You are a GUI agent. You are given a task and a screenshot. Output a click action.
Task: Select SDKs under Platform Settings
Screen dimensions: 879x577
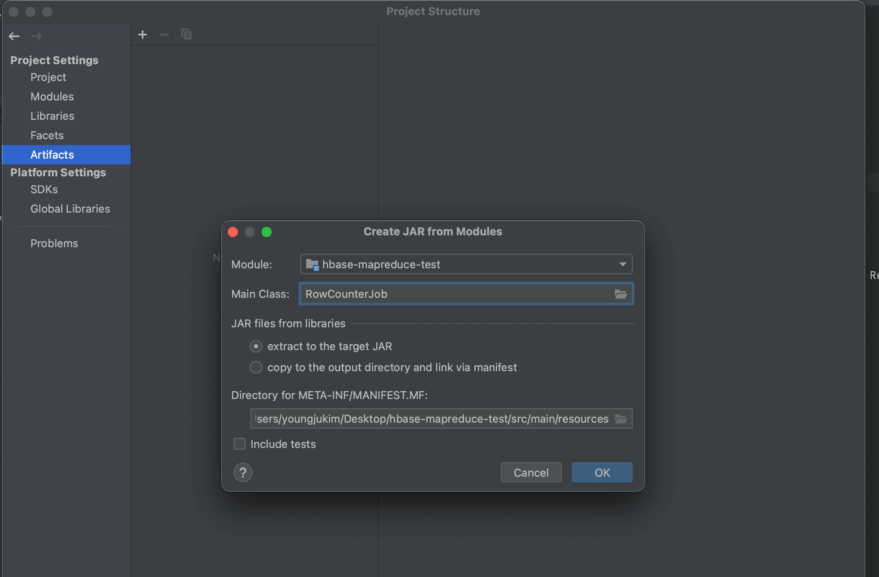pyautogui.click(x=44, y=189)
